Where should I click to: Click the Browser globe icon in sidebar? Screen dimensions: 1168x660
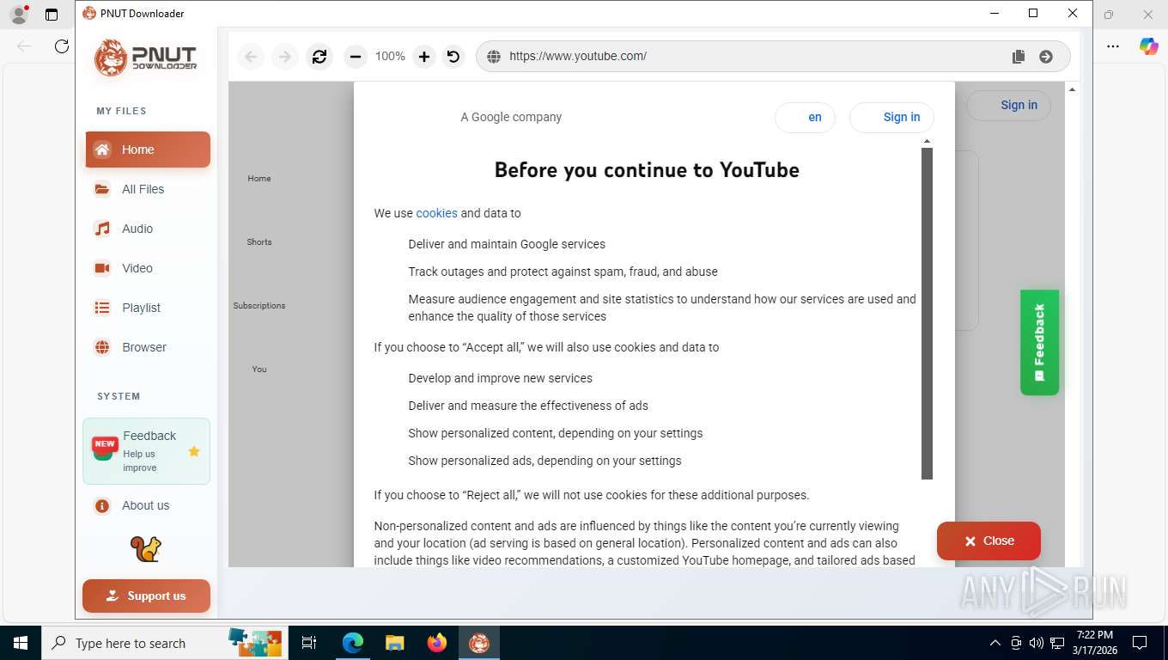pos(102,347)
